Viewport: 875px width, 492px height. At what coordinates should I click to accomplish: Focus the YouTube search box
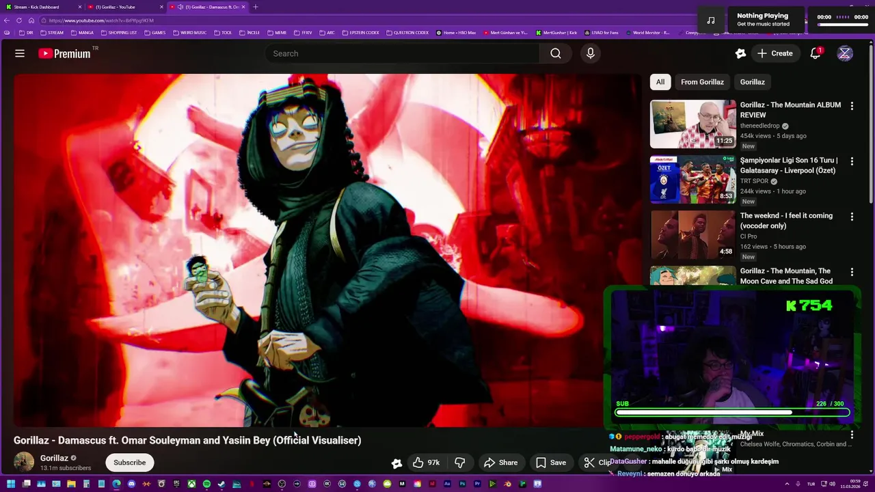click(402, 53)
